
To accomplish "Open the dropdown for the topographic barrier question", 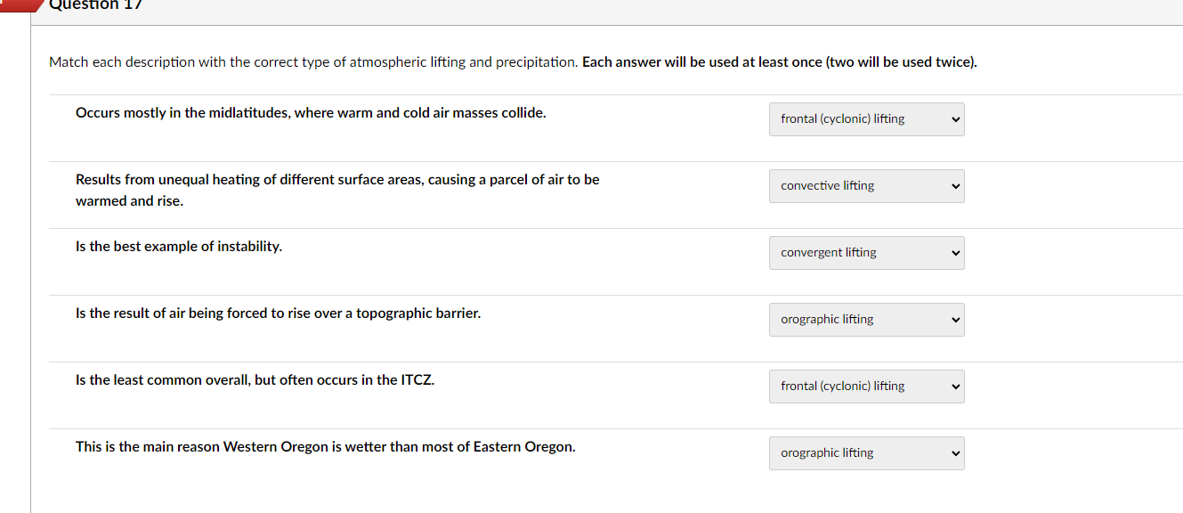I will click(x=866, y=319).
